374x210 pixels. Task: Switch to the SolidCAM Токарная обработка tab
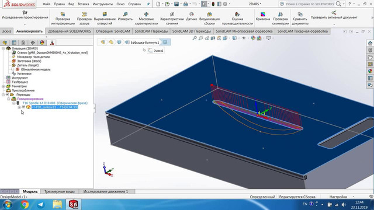(x=303, y=31)
